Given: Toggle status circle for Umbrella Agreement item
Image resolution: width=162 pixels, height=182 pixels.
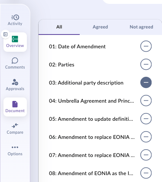Looking at the screenshot, I should pos(146,100).
